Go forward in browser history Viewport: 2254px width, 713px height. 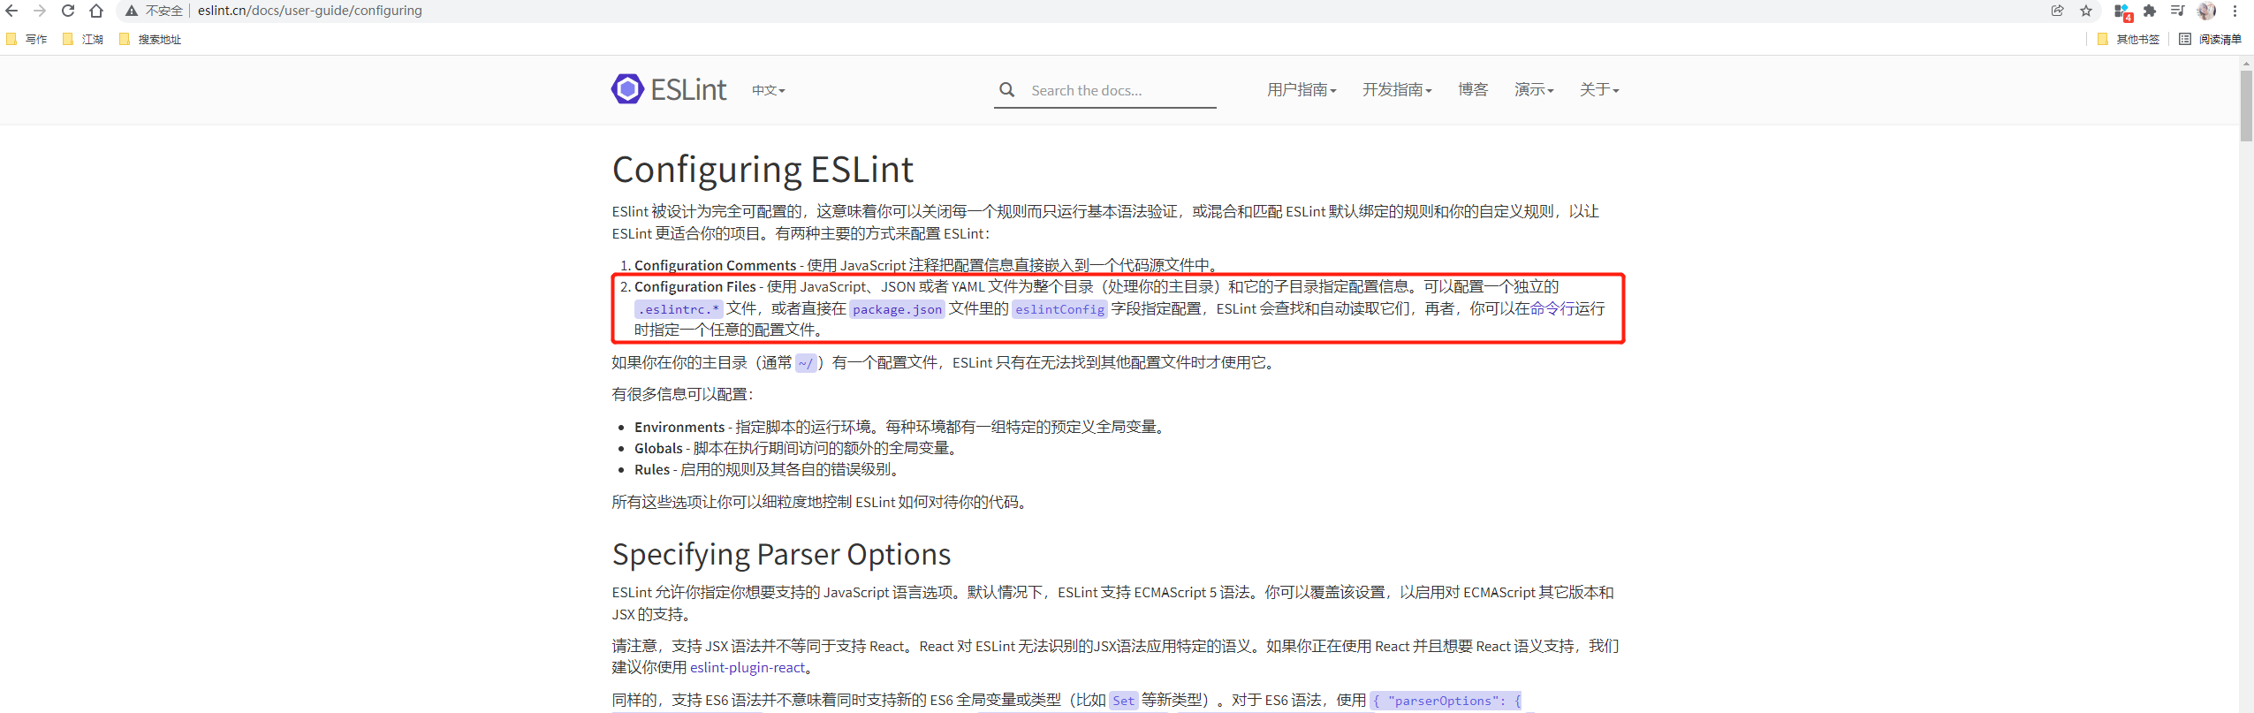point(40,11)
